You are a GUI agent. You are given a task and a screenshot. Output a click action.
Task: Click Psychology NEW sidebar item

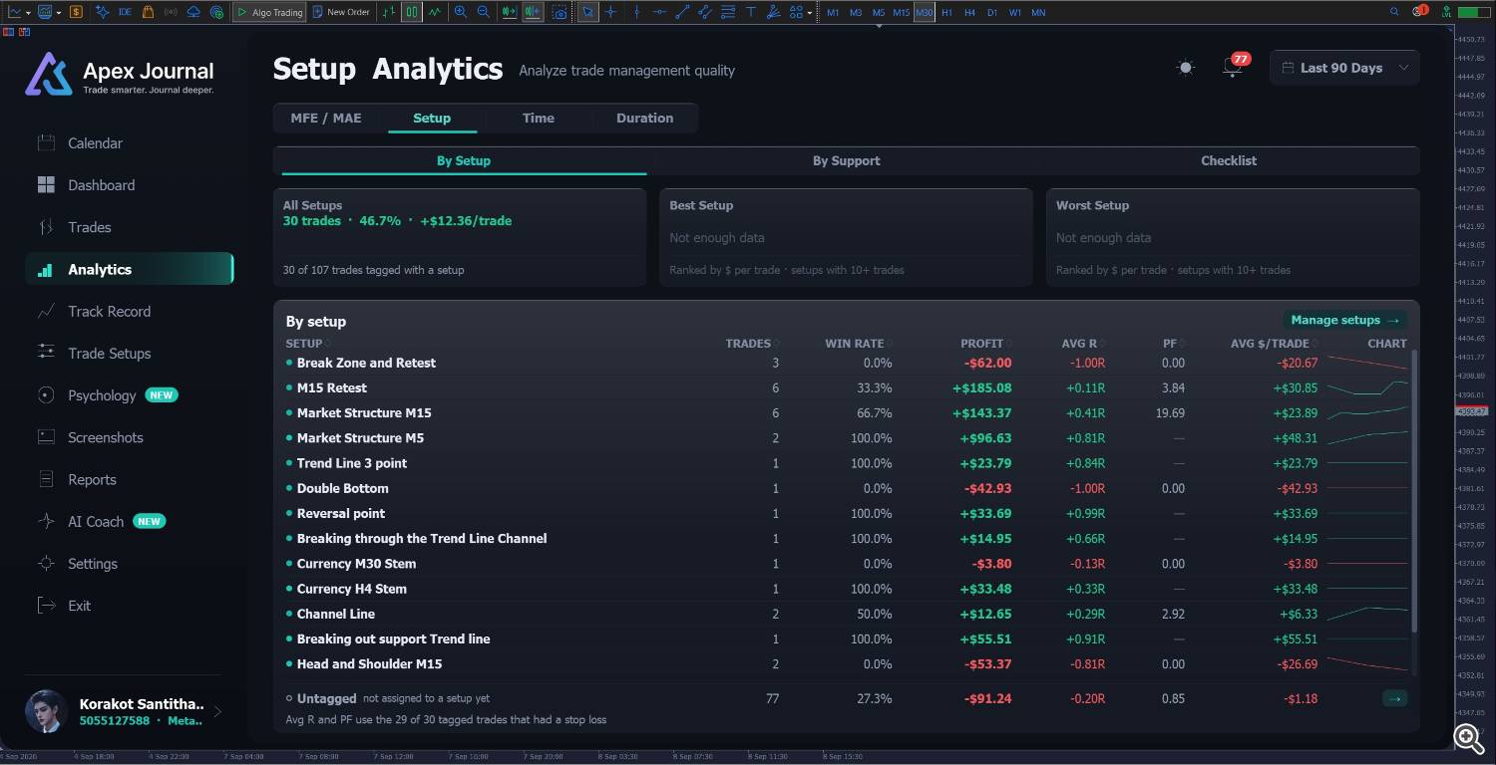130,395
